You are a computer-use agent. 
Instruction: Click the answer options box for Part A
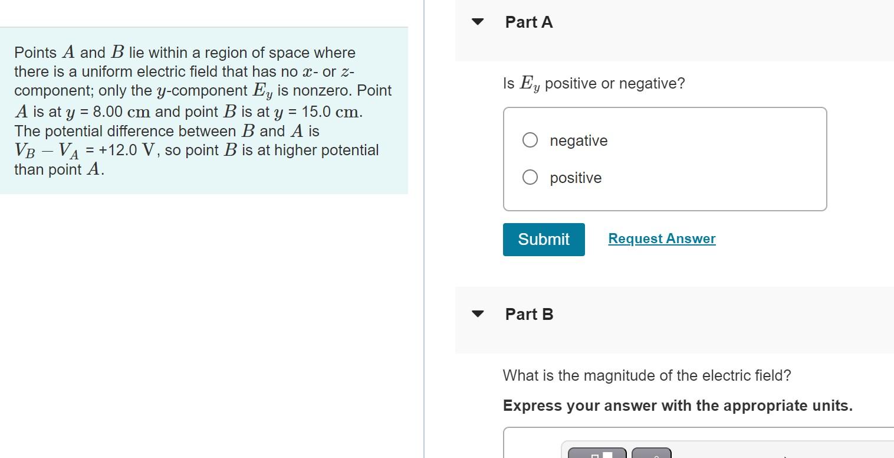click(x=664, y=158)
